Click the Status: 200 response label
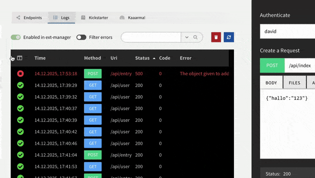 (x=278, y=174)
